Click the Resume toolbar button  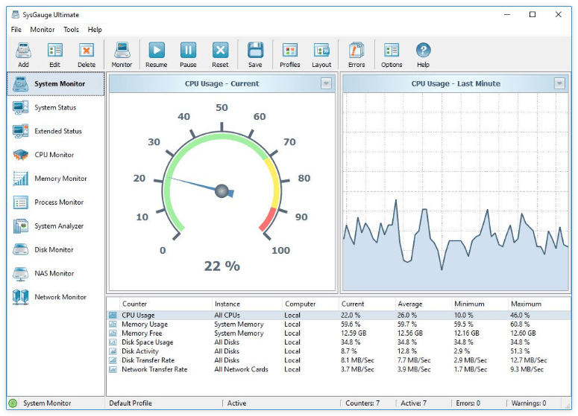coord(157,55)
